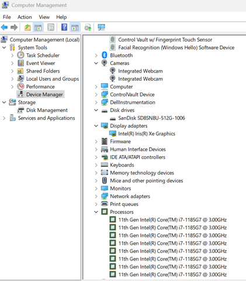Click the Properties toolbar icon
246x281 pixels.
pos(51,28)
